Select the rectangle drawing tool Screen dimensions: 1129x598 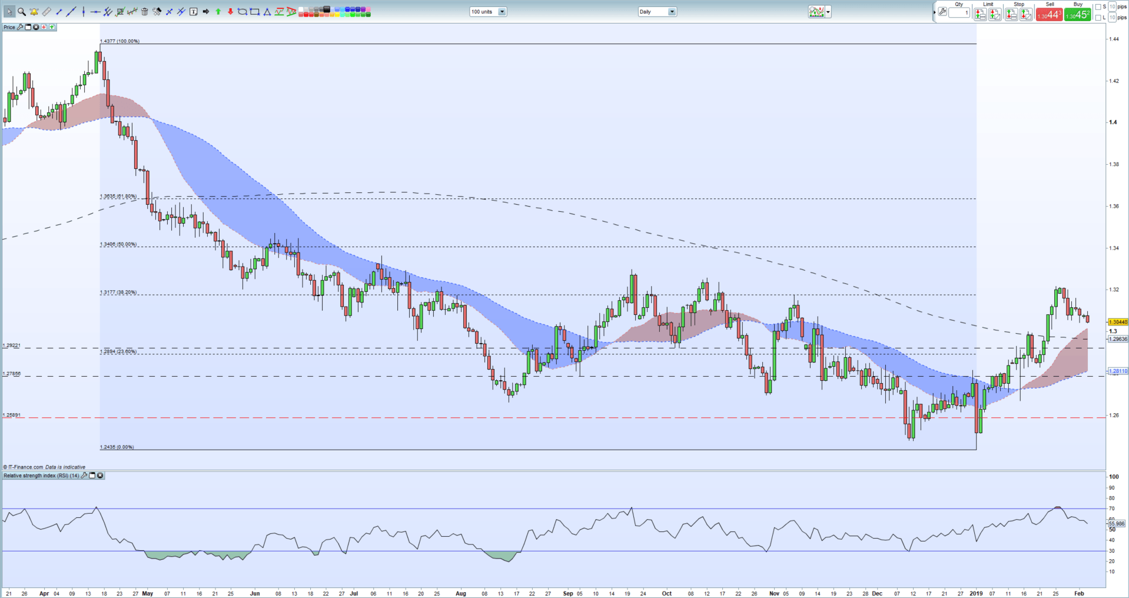coord(254,12)
